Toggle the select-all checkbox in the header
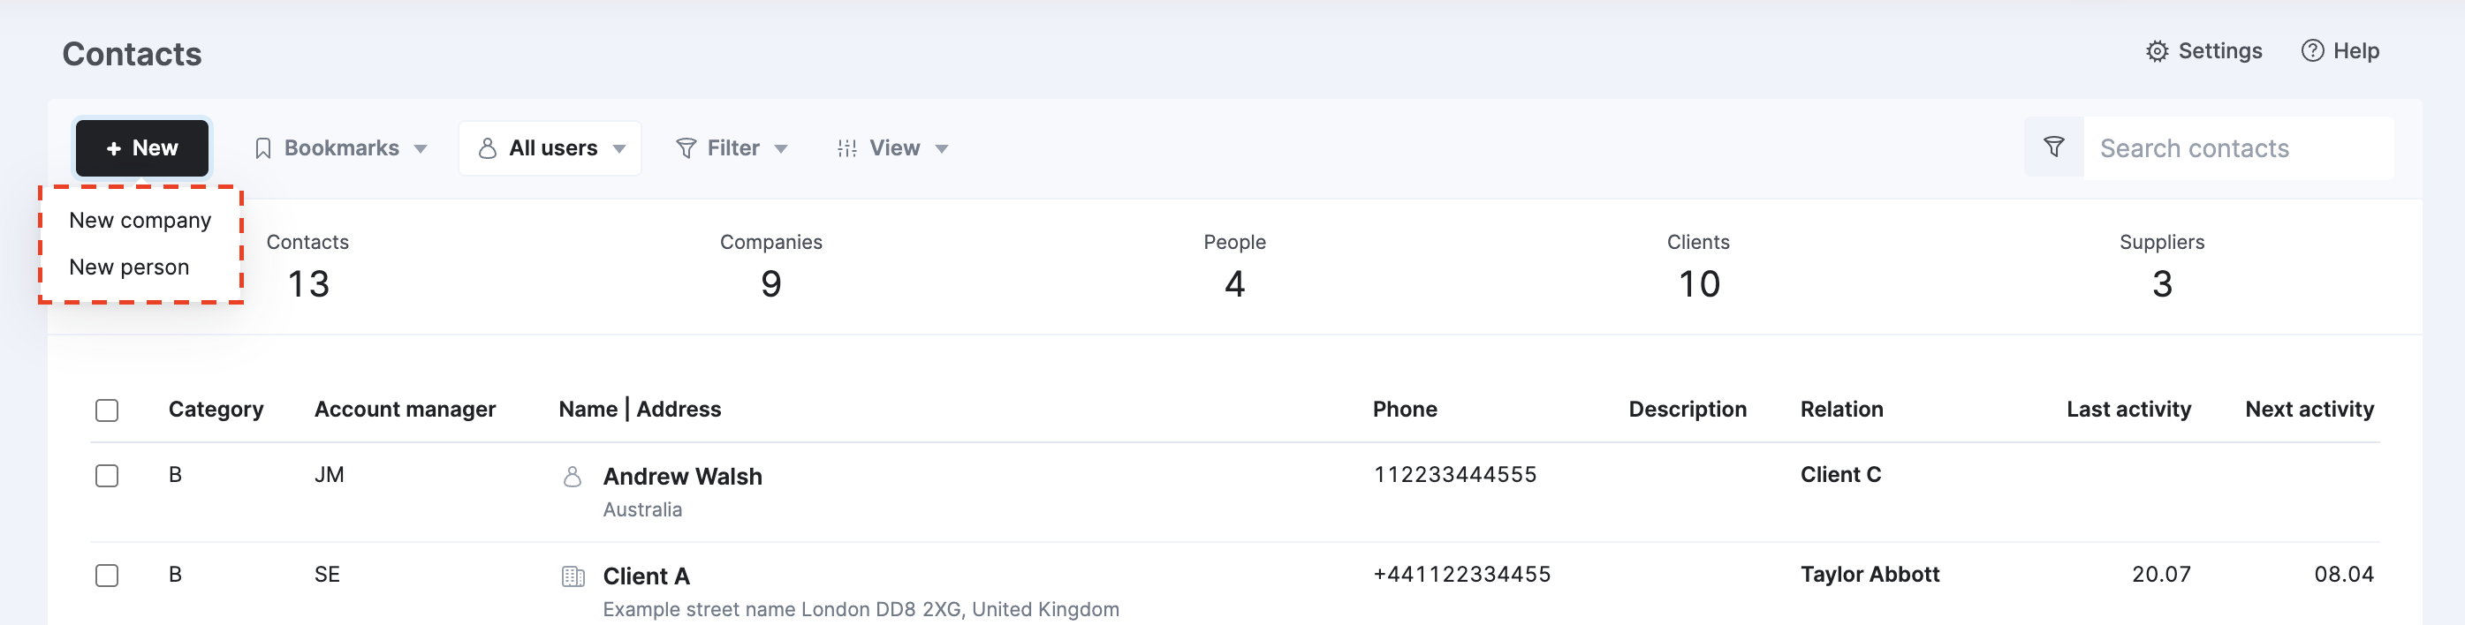 107,410
